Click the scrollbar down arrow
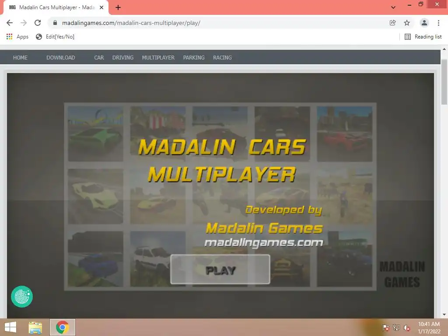 click(444, 315)
